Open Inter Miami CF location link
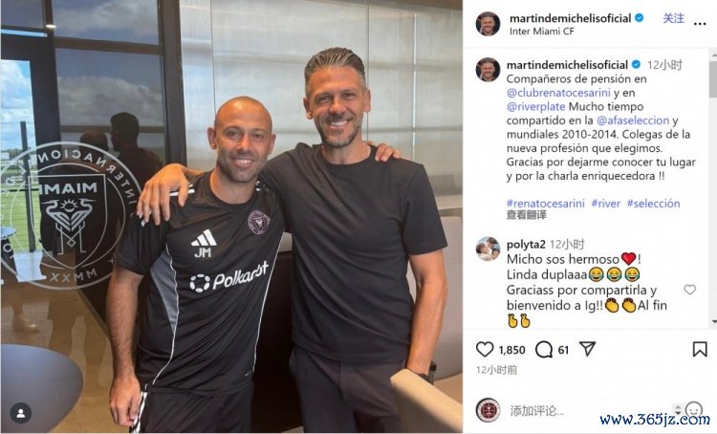Viewport: 717px width, 434px height. [x=541, y=32]
